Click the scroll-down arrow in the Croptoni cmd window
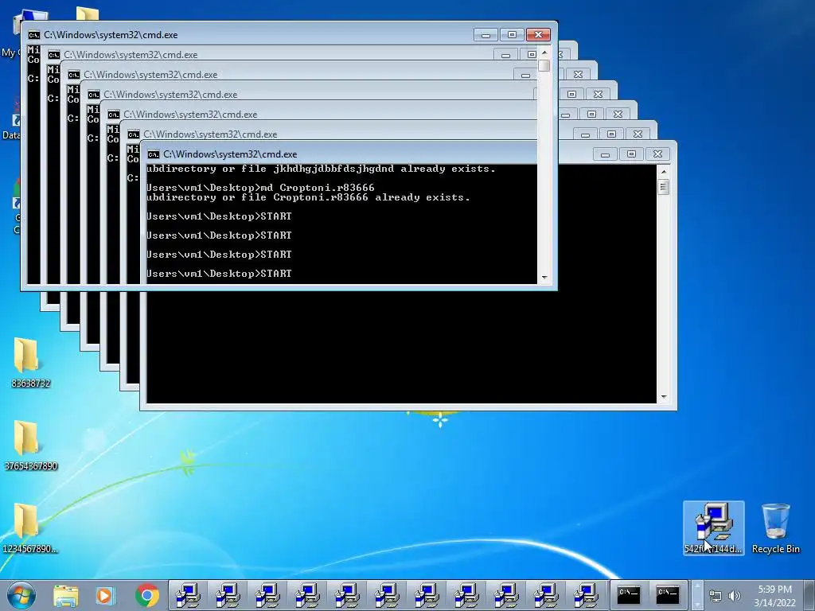Image resolution: width=815 pixels, height=611 pixels. pos(663,397)
